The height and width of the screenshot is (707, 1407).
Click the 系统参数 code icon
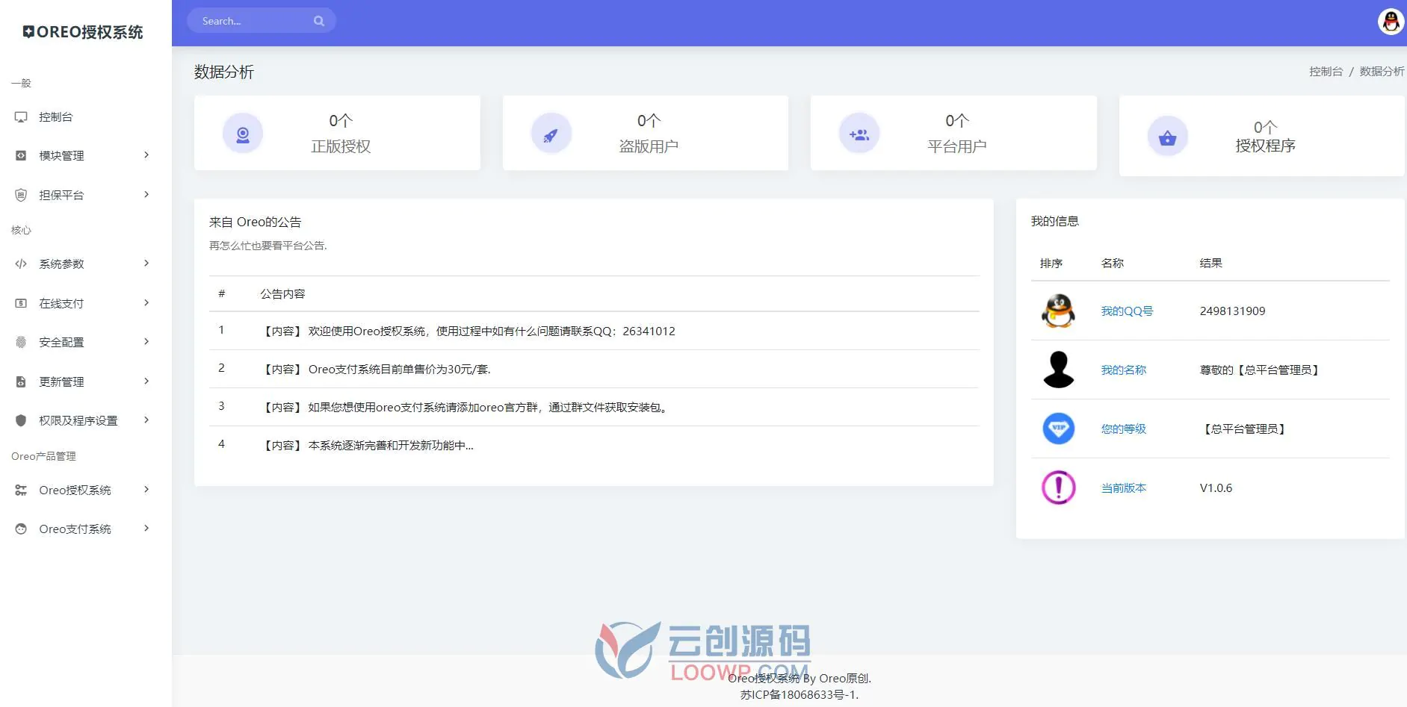pyautogui.click(x=21, y=264)
